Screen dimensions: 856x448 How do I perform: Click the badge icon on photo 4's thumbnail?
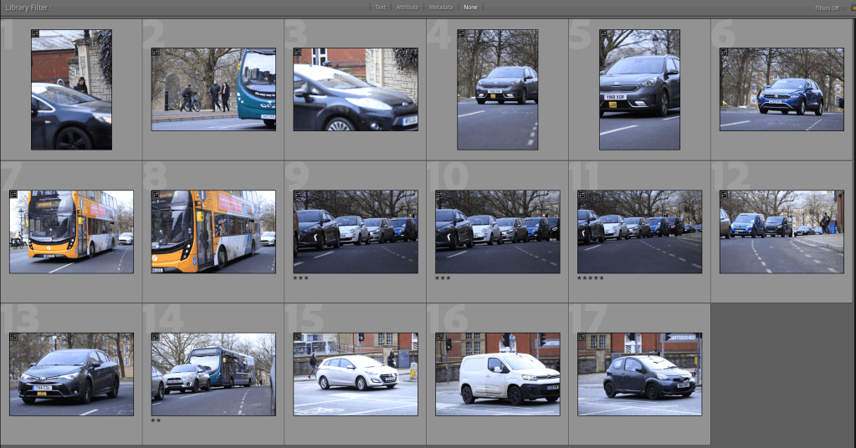462,34
